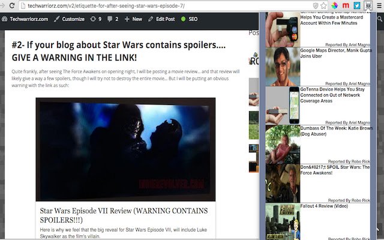The width and height of the screenshot is (384, 240).
Task: Open the Twitter extension icon
Action: pyautogui.click(x=357, y=5)
